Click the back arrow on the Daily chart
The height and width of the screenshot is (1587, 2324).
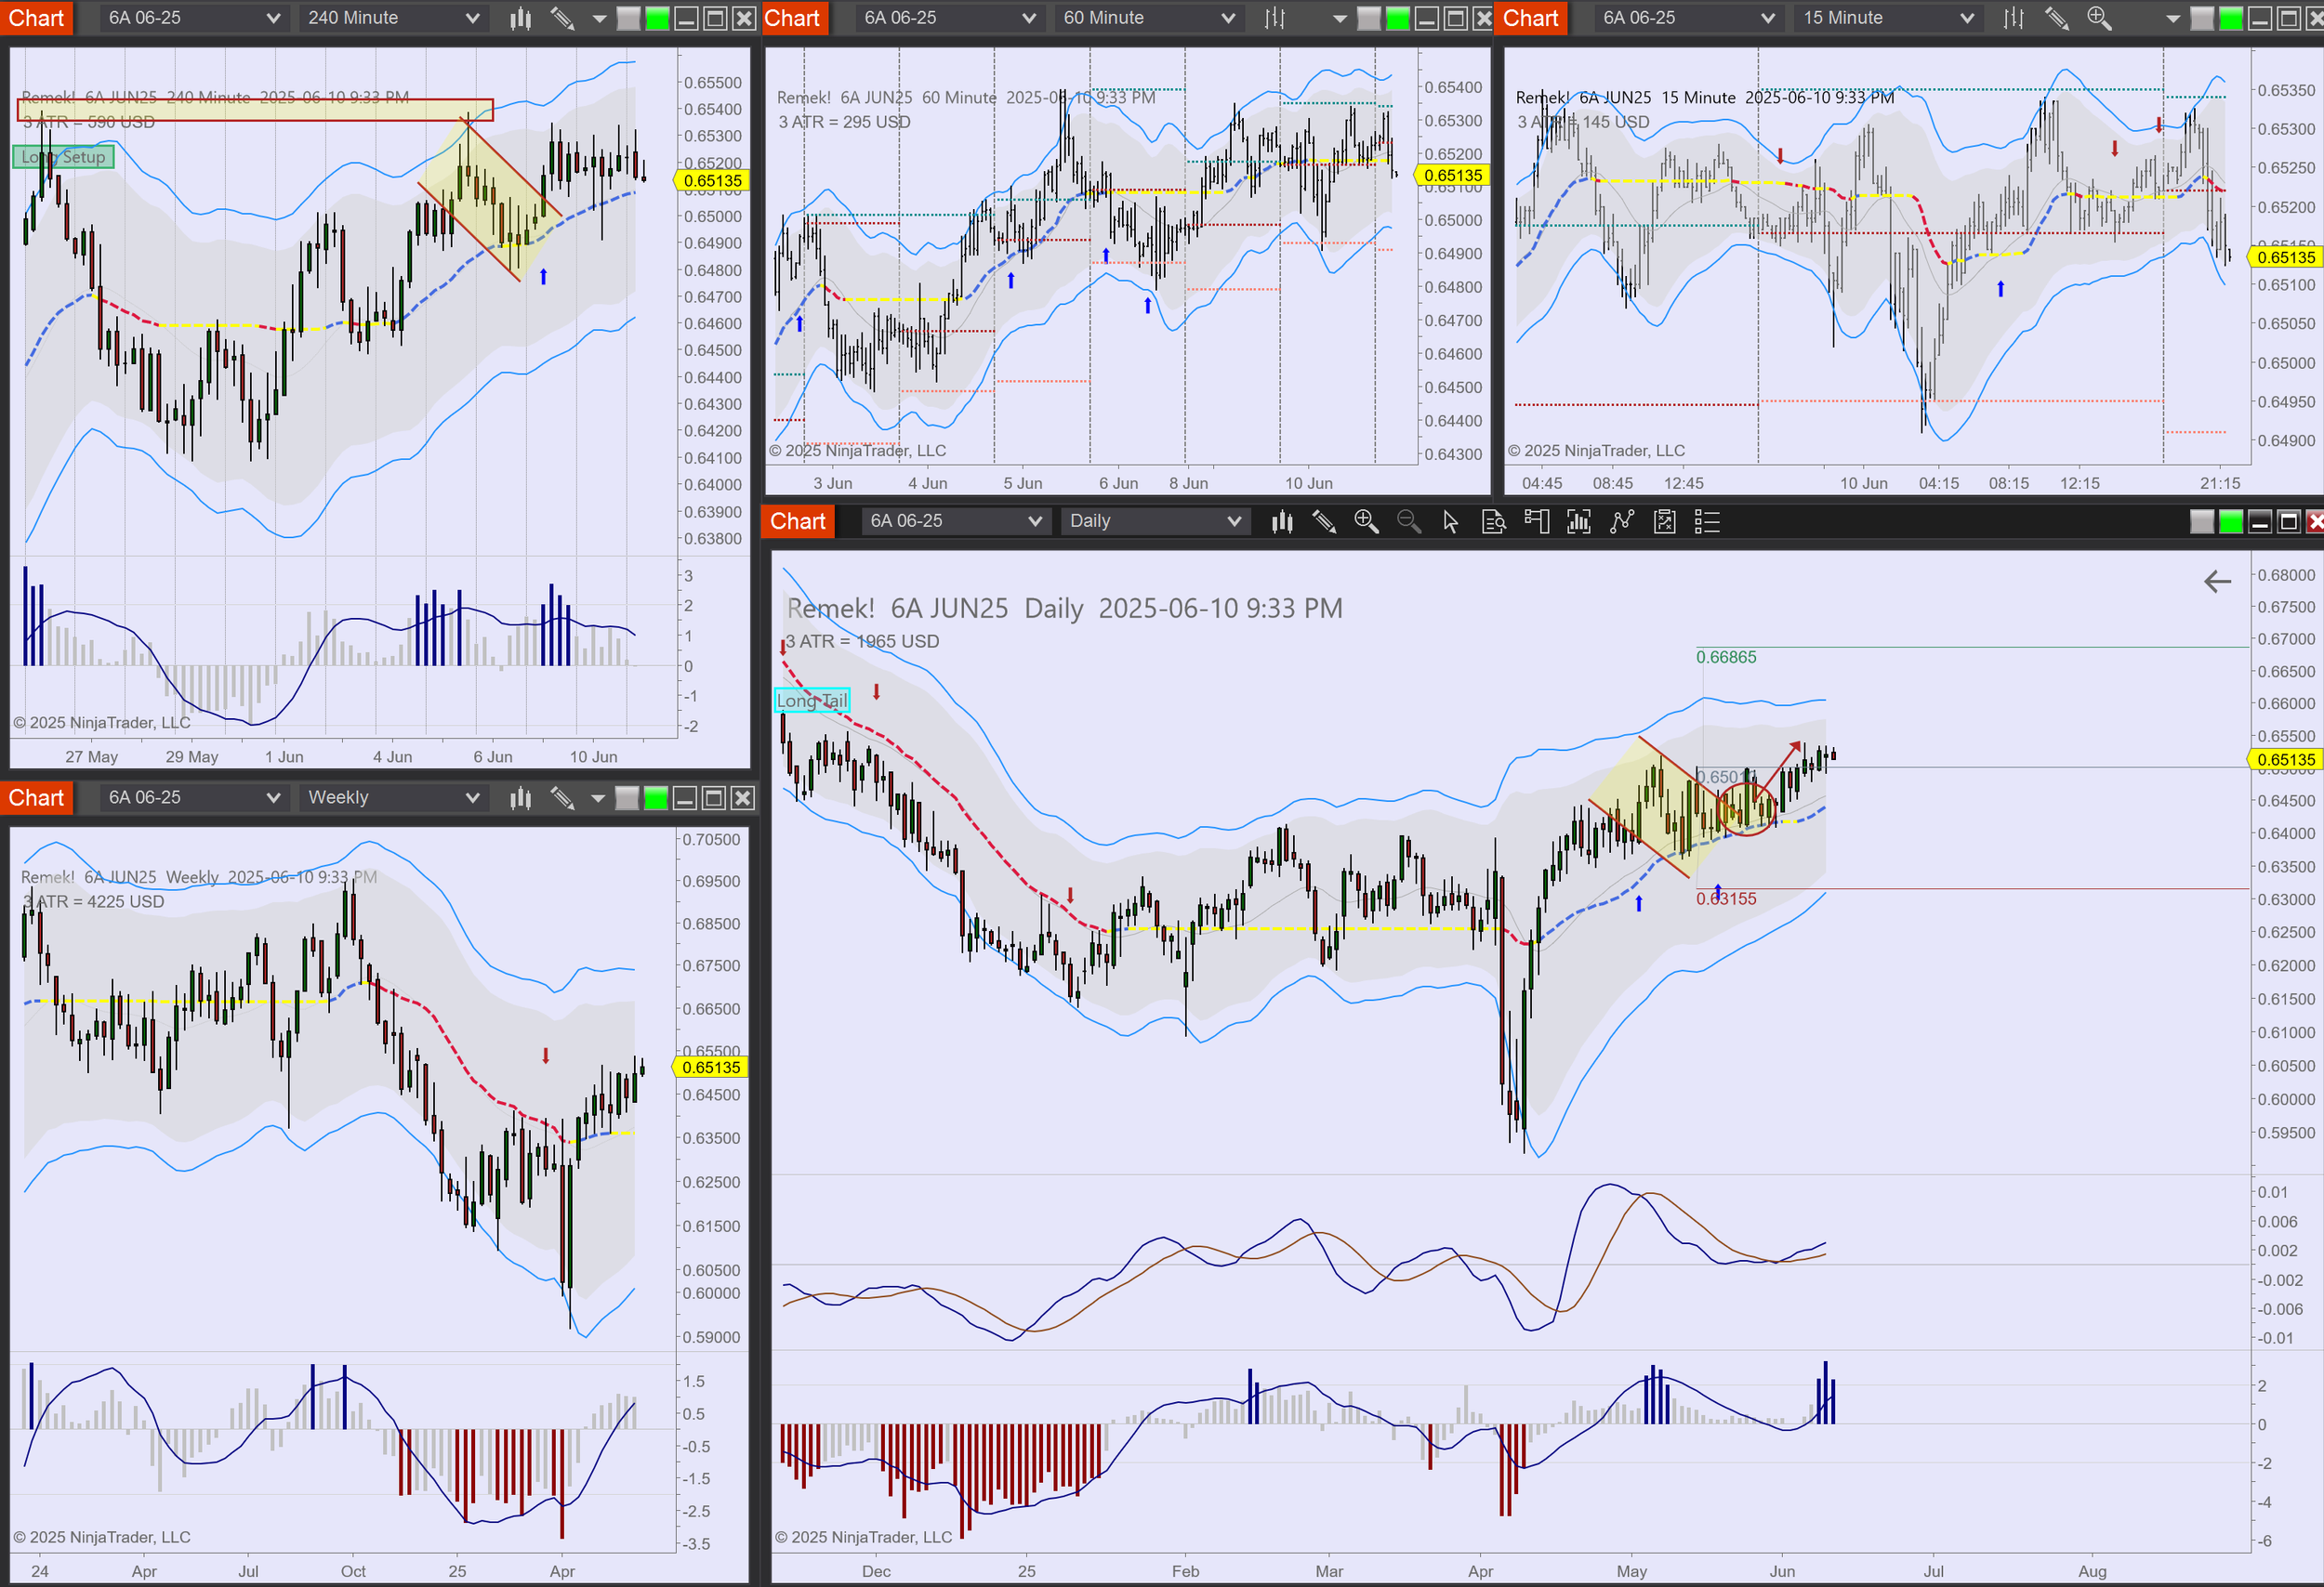point(2217,582)
